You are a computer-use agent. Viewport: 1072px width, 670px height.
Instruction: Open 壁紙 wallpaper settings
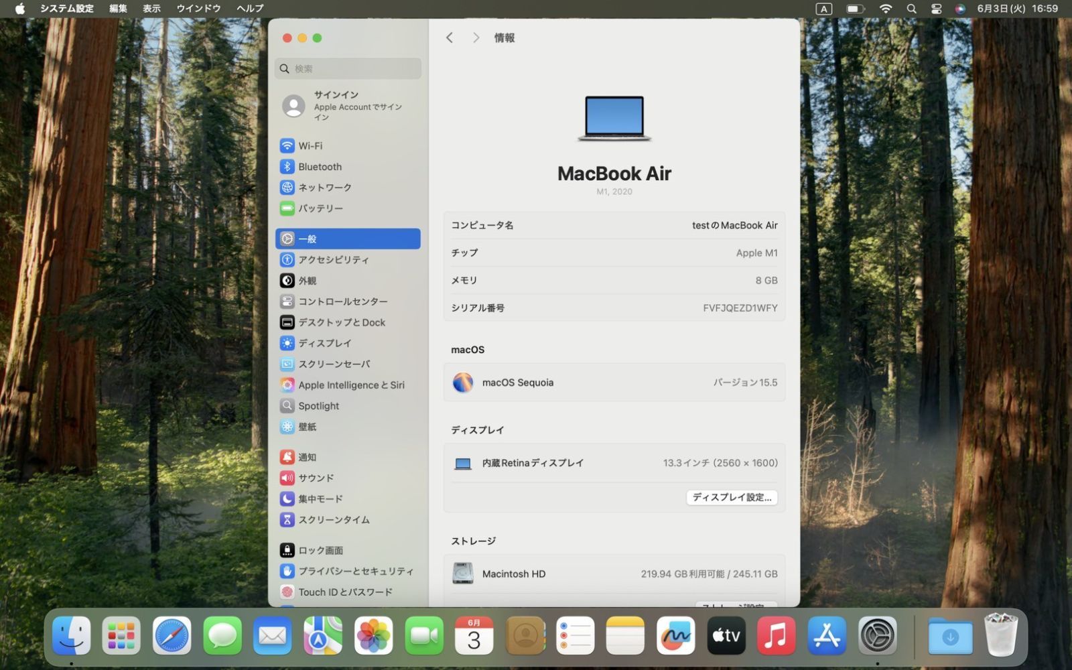348,426
